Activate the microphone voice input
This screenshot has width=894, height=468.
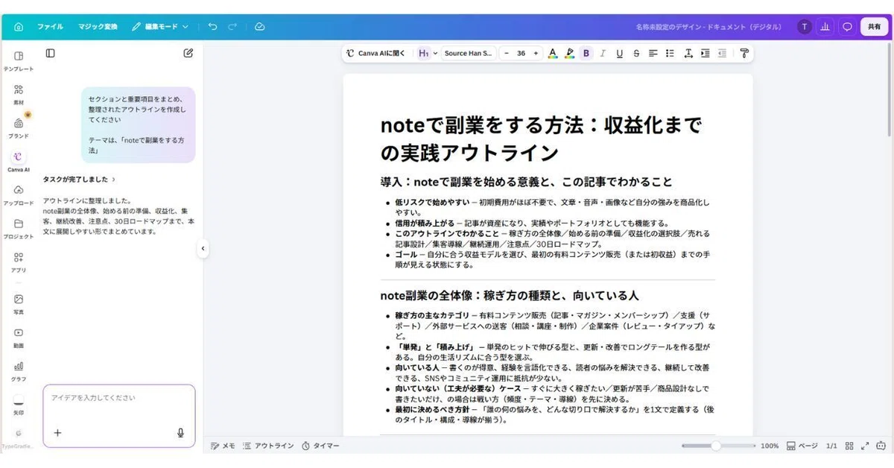coord(180,433)
